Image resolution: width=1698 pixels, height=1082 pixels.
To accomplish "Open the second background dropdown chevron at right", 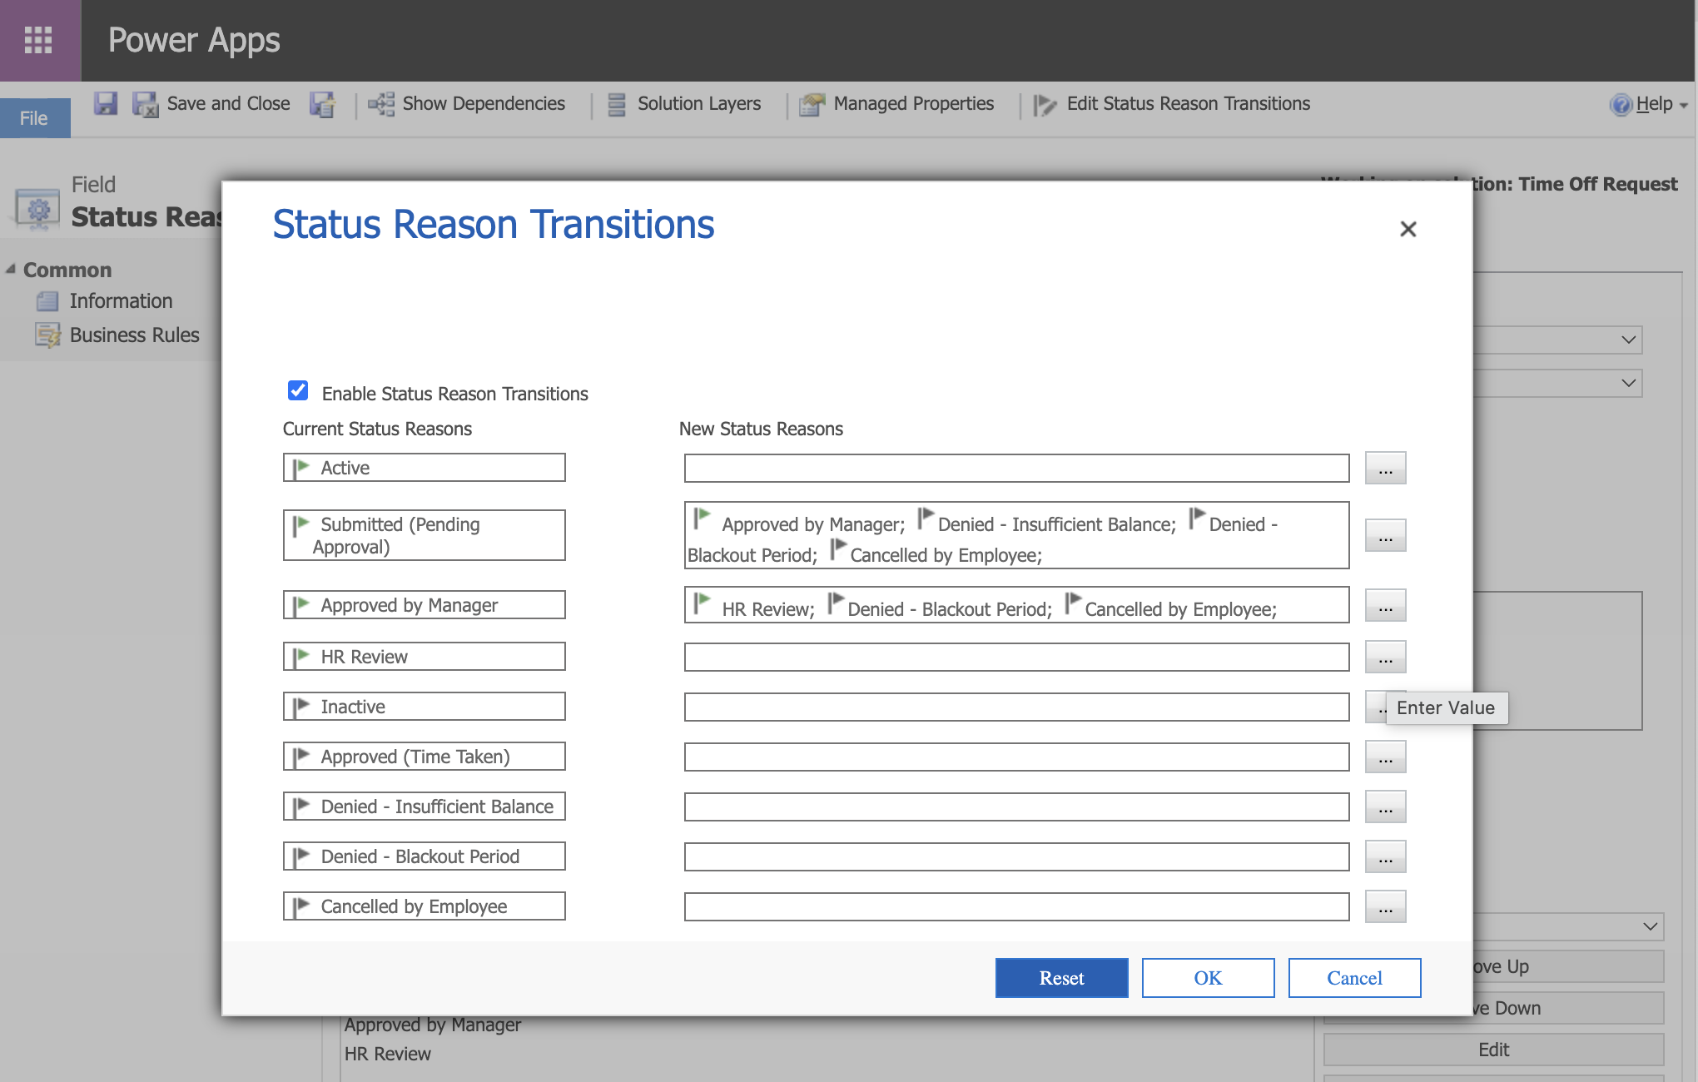I will coord(1629,383).
